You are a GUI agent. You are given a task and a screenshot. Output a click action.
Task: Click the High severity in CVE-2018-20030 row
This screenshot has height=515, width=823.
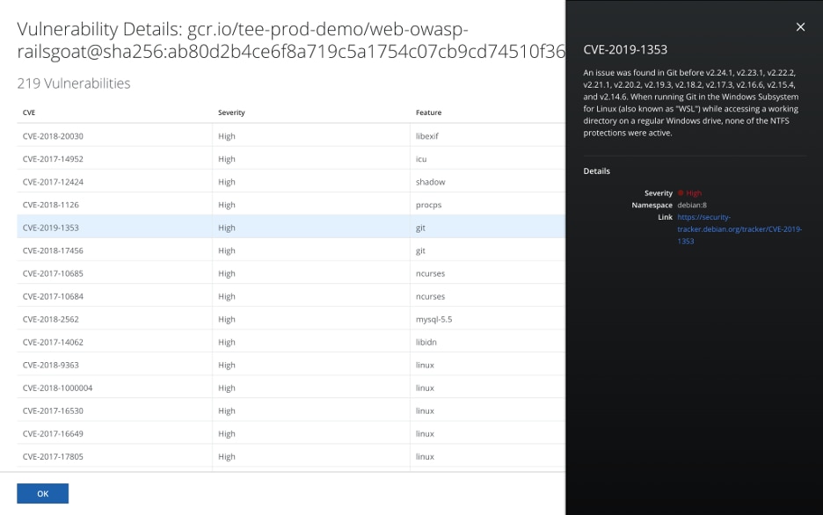[227, 136]
